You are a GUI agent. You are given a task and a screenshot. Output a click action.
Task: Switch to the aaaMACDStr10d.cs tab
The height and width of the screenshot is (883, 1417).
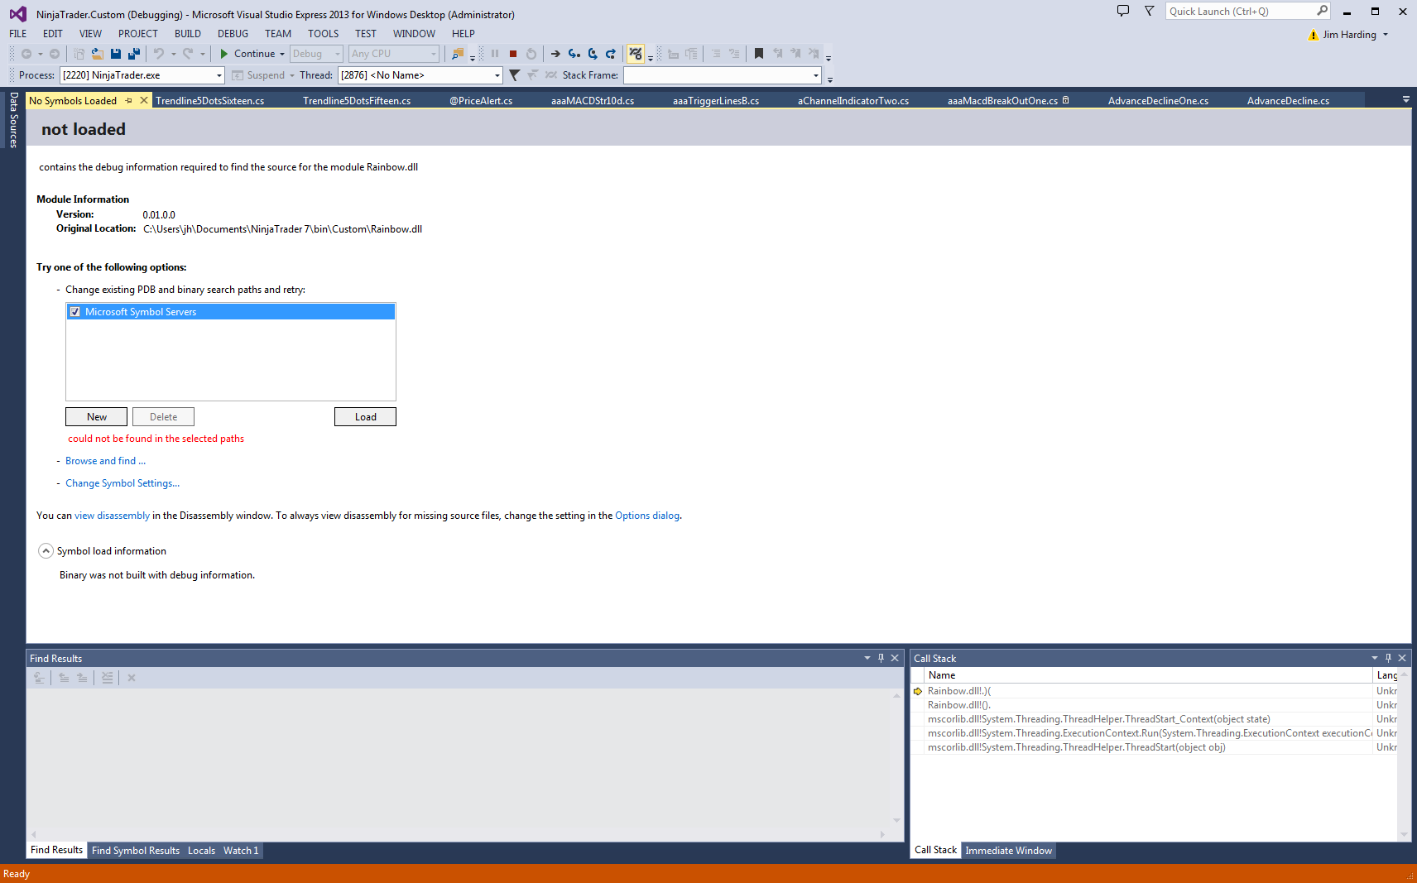(x=593, y=101)
